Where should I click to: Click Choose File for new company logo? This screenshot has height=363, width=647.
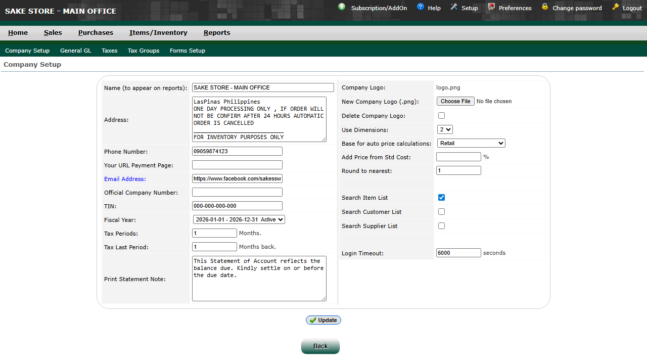455,101
